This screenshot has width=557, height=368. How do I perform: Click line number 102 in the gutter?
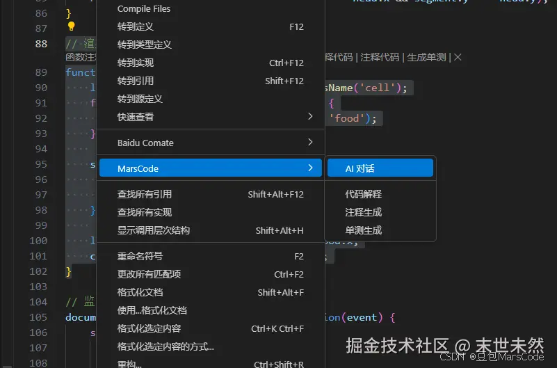(38, 271)
